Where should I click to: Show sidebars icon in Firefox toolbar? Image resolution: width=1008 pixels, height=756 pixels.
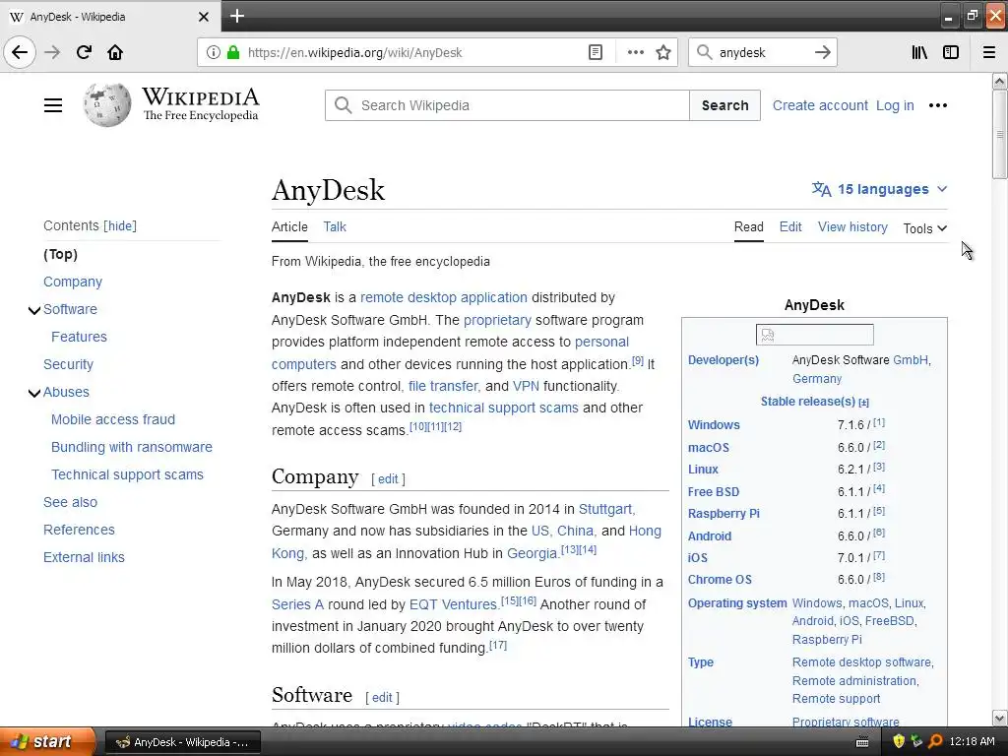coord(951,53)
